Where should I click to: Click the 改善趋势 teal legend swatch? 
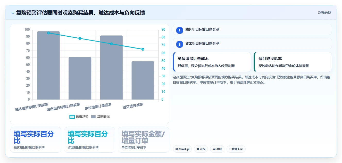72,117
